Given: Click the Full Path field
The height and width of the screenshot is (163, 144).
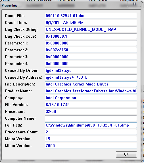Looking at the screenshot, I should click(x=91, y=125).
